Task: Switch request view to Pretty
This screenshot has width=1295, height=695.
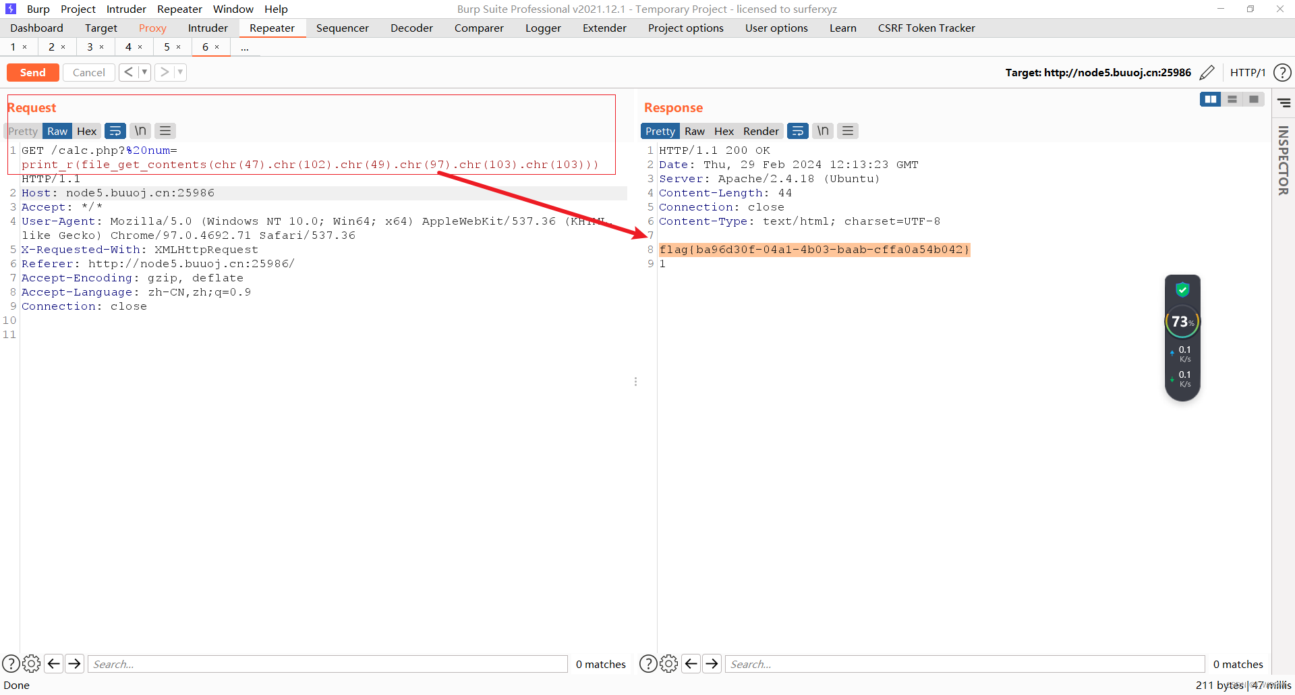Action: click(23, 131)
